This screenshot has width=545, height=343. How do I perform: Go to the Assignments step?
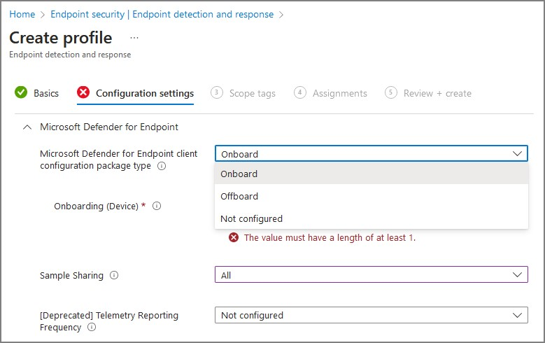339,93
